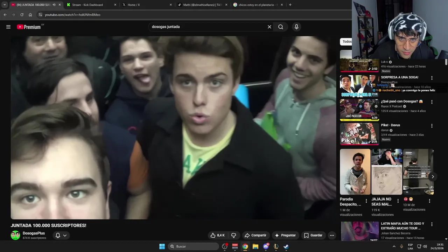Screen dimensions: 448x252
Task: Click the magnifier search button
Action: click(x=281, y=27)
